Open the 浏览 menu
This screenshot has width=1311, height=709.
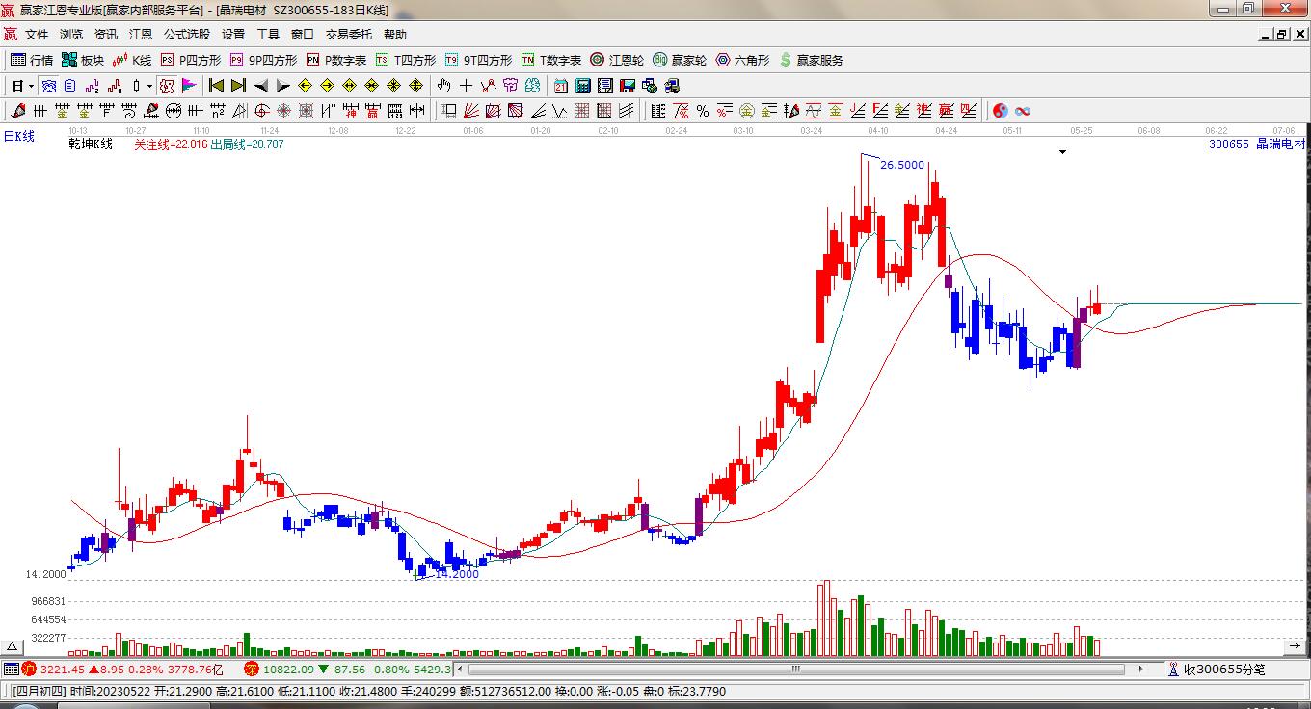coord(71,35)
